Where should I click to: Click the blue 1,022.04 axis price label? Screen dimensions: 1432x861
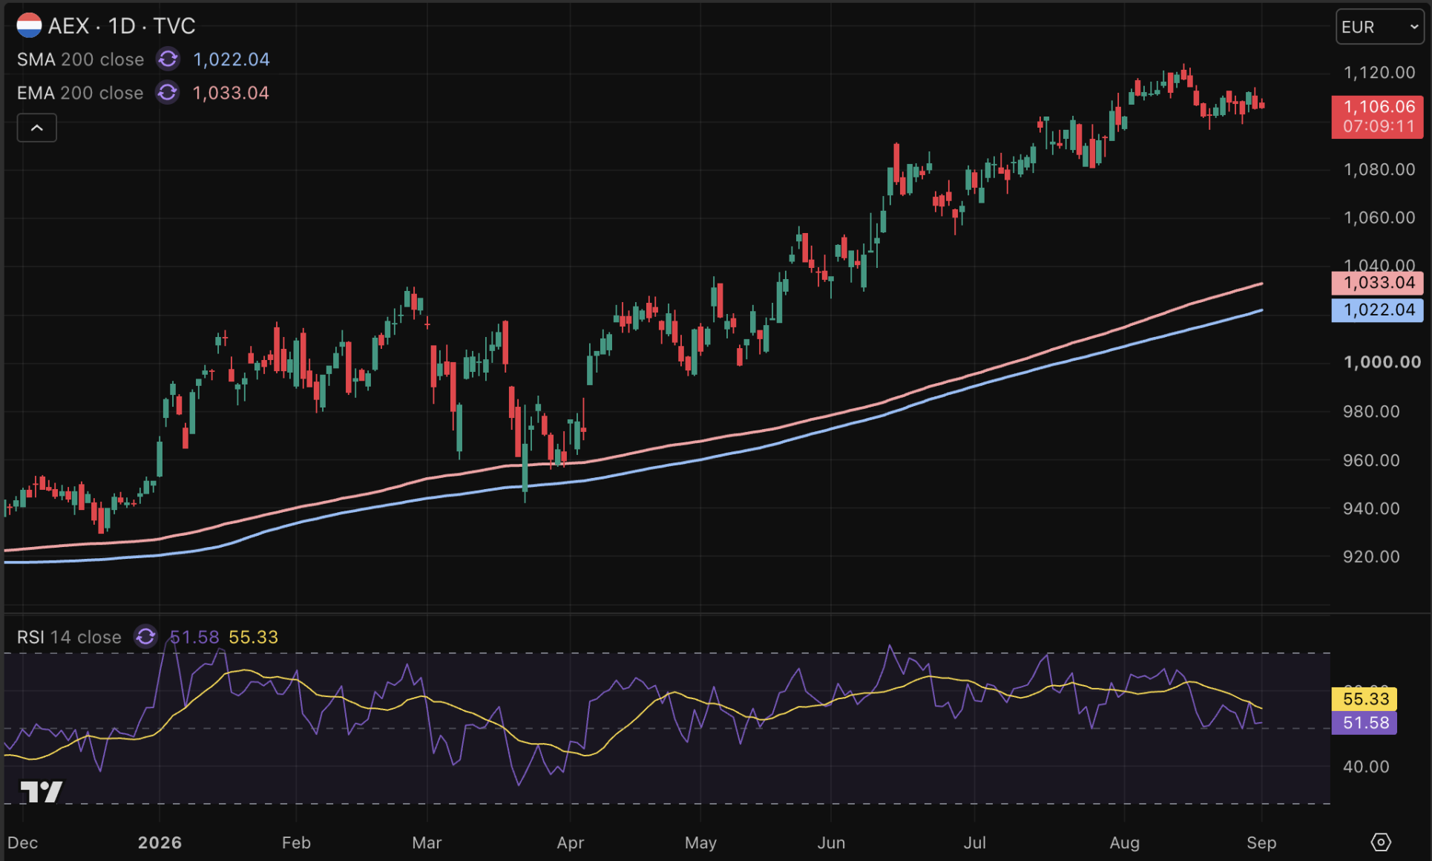point(1378,310)
